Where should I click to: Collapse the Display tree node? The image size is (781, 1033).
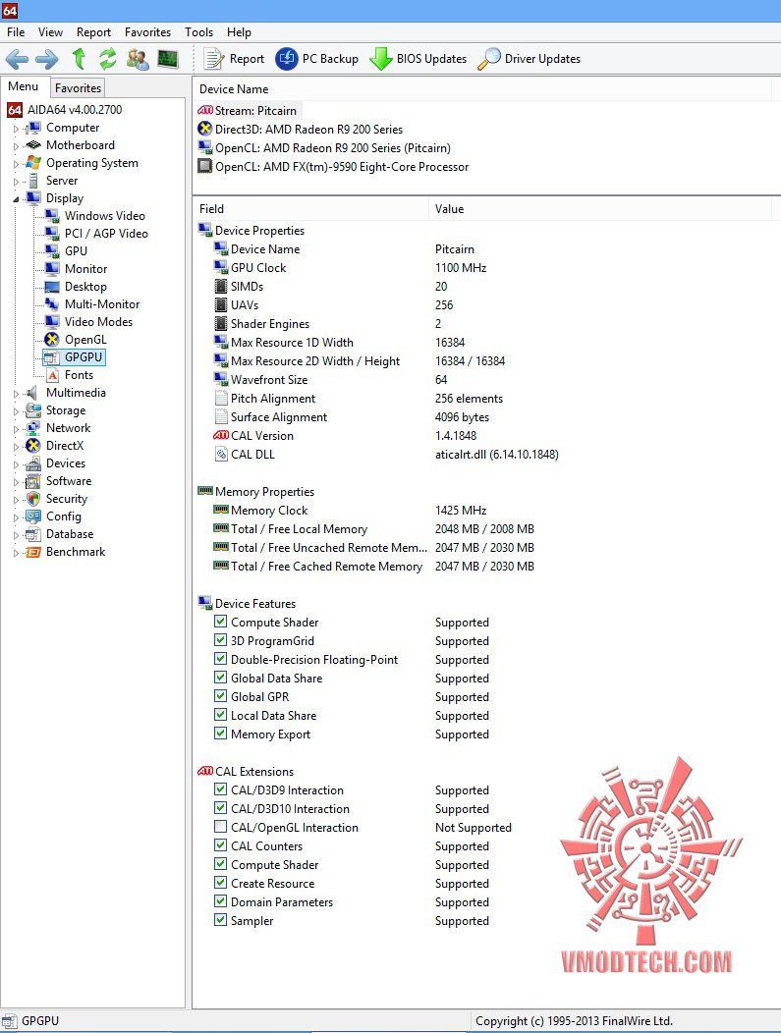pos(16,199)
